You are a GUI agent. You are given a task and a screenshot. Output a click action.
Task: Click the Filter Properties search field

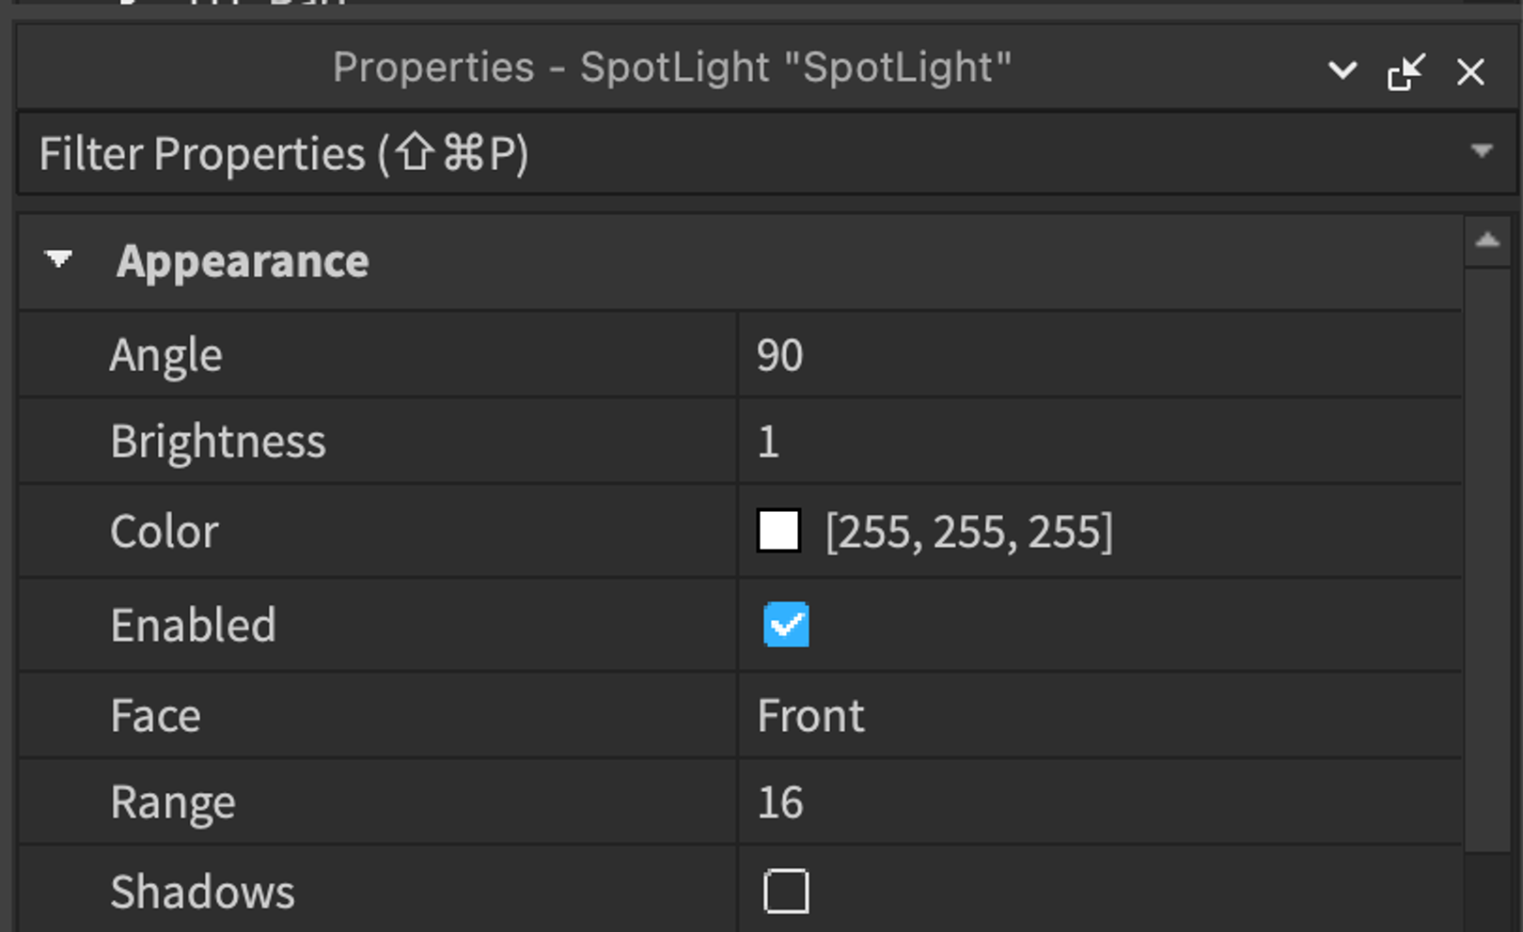pos(743,154)
